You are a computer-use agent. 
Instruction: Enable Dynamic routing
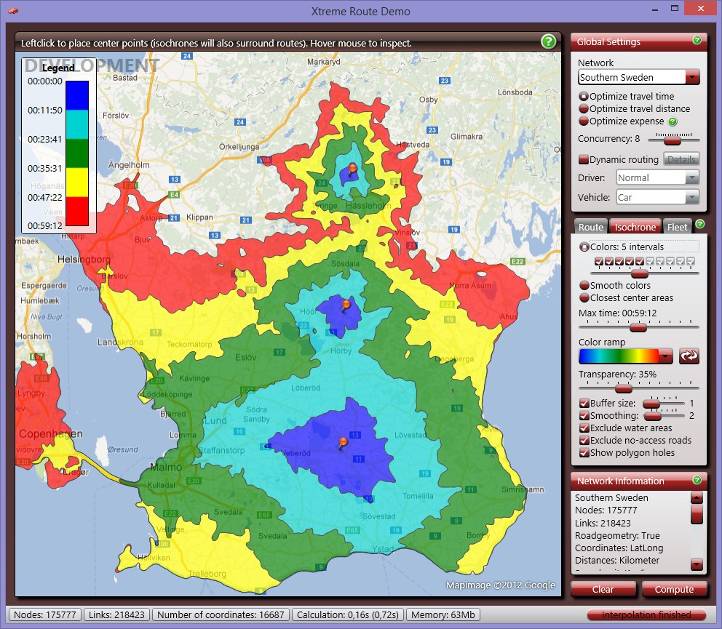[584, 159]
